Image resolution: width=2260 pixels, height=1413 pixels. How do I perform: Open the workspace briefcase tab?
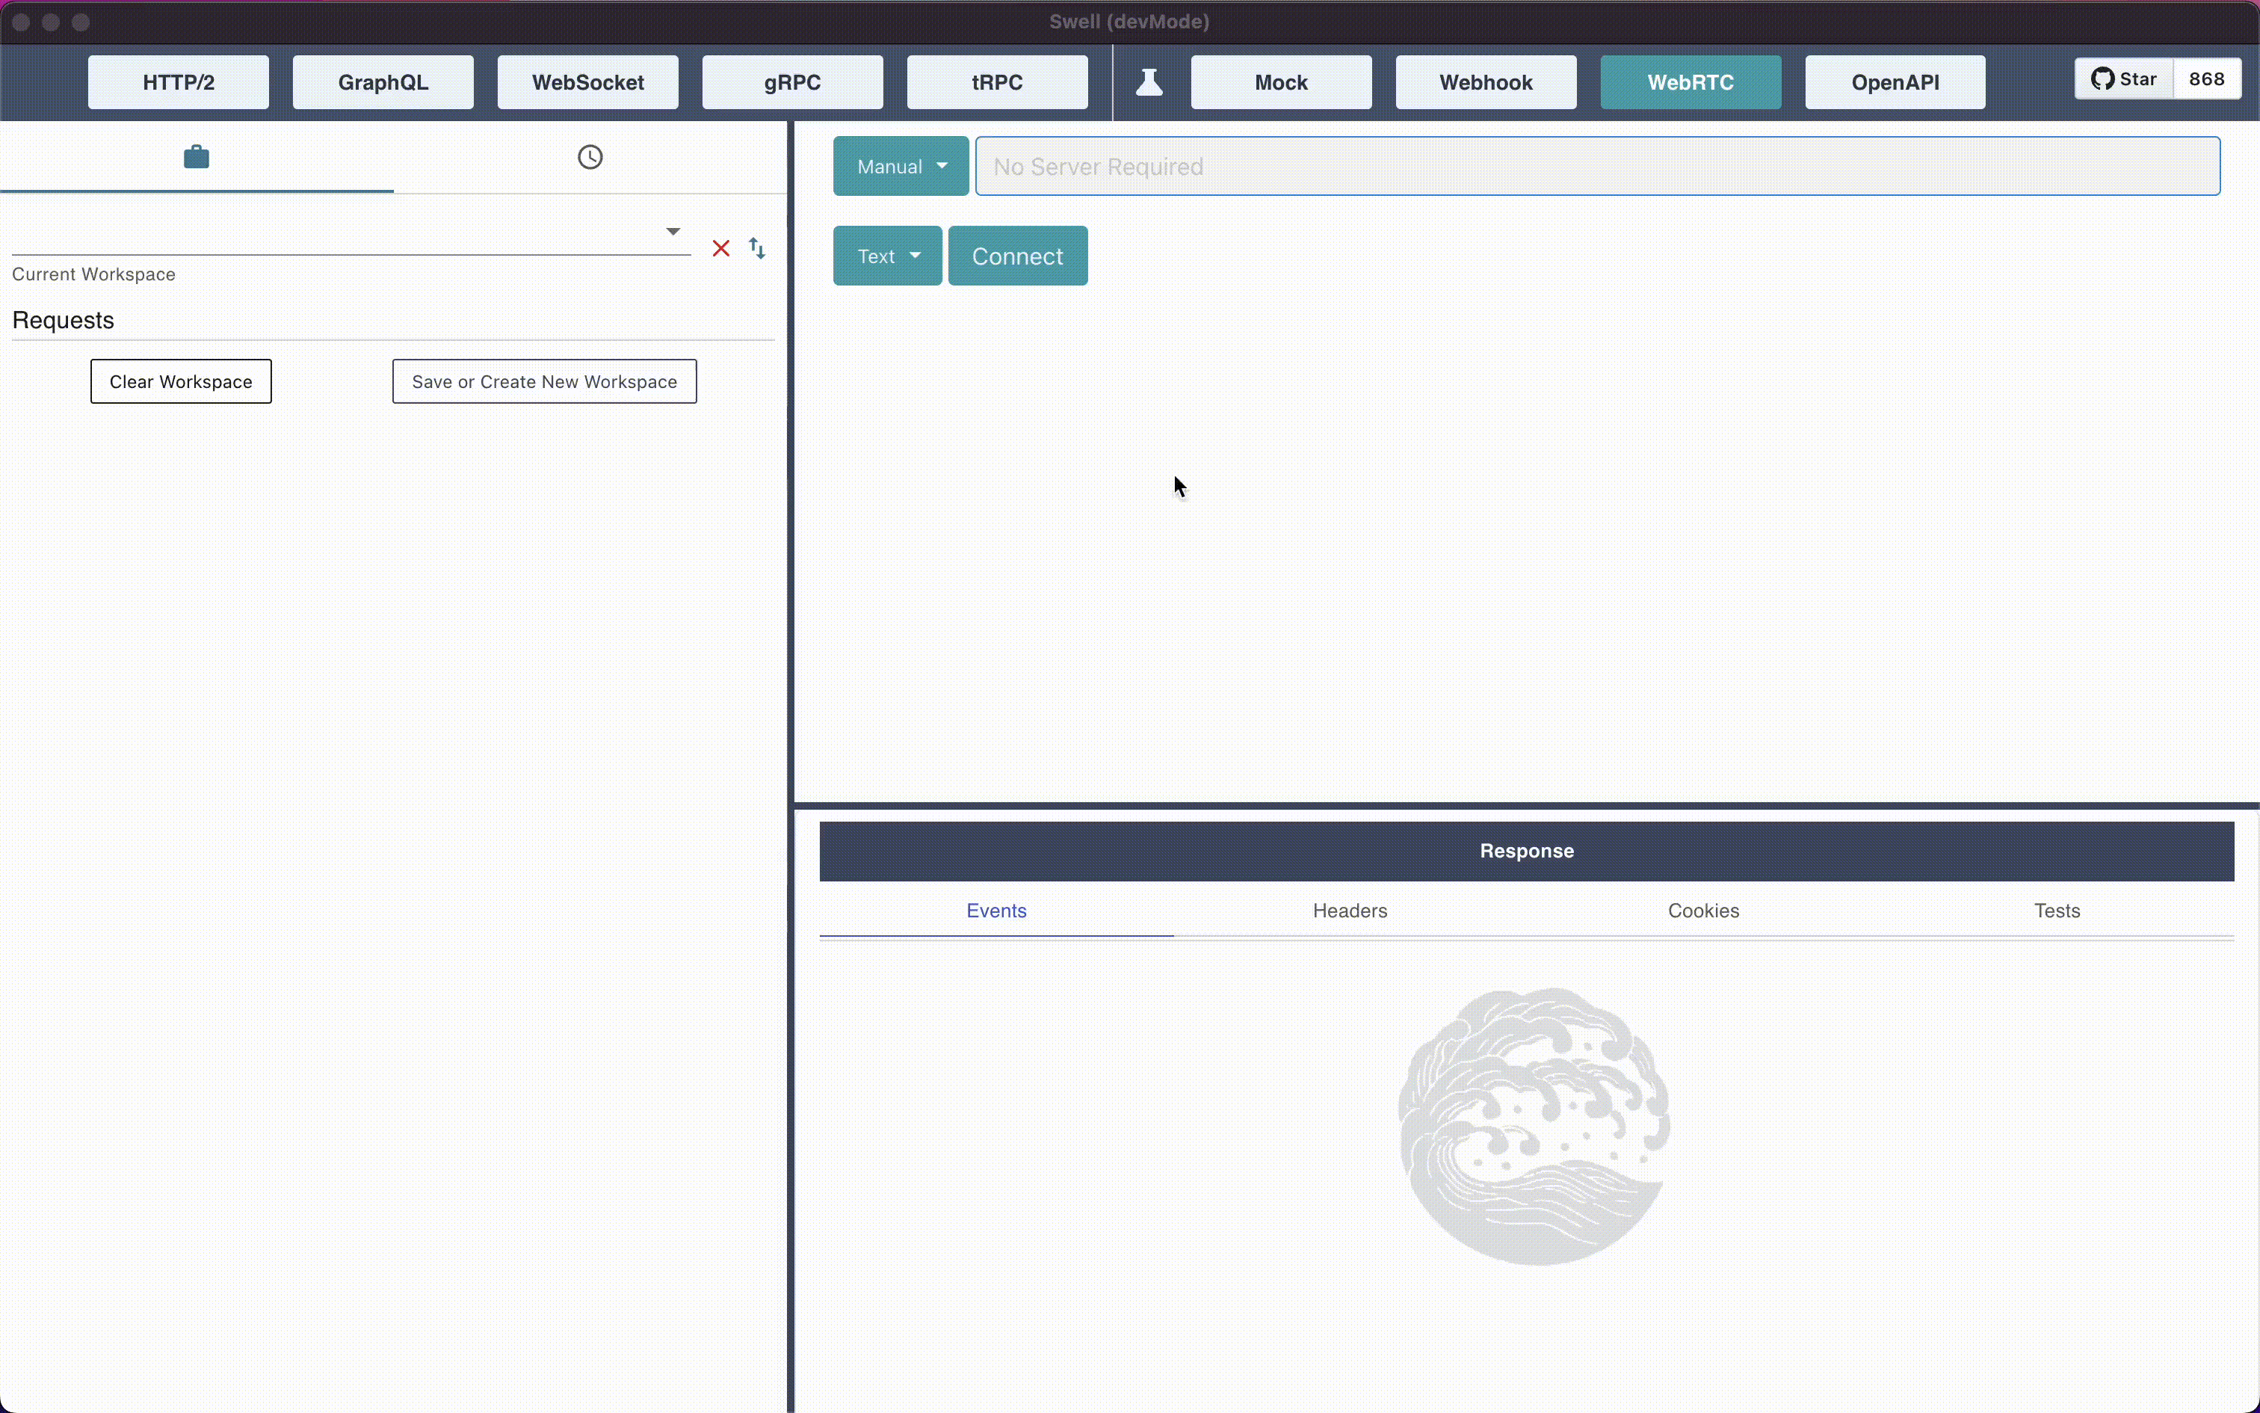196,157
